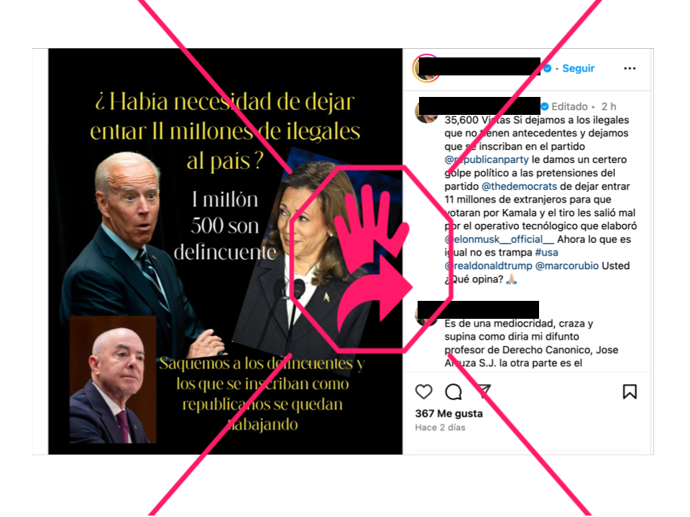Open the three-dot more options menu
Image resolution: width=690 pixels, height=517 pixels.
[630, 68]
